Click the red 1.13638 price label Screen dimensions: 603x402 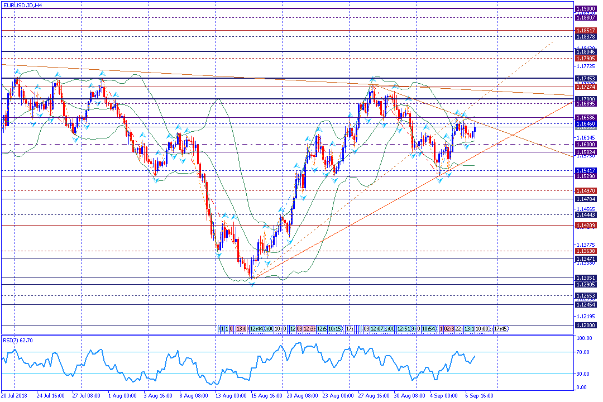coord(586,251)
